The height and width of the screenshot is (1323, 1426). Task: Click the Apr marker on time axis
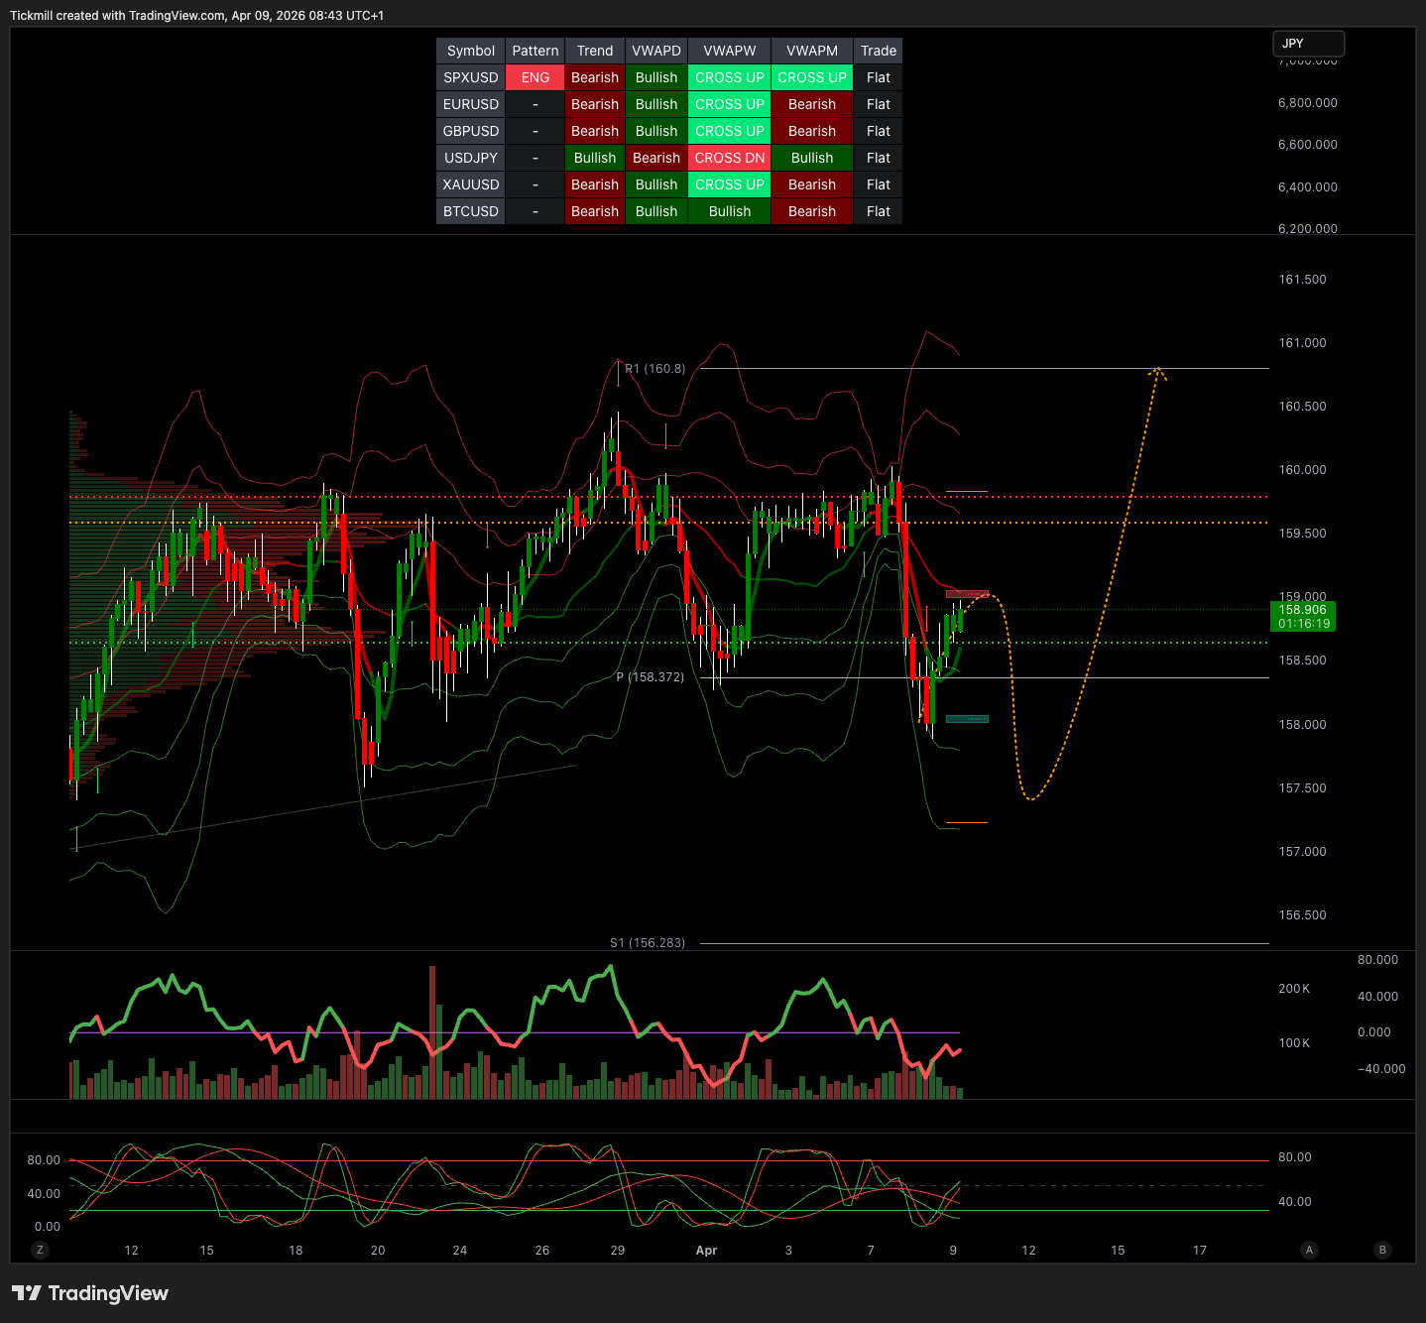706,1251
